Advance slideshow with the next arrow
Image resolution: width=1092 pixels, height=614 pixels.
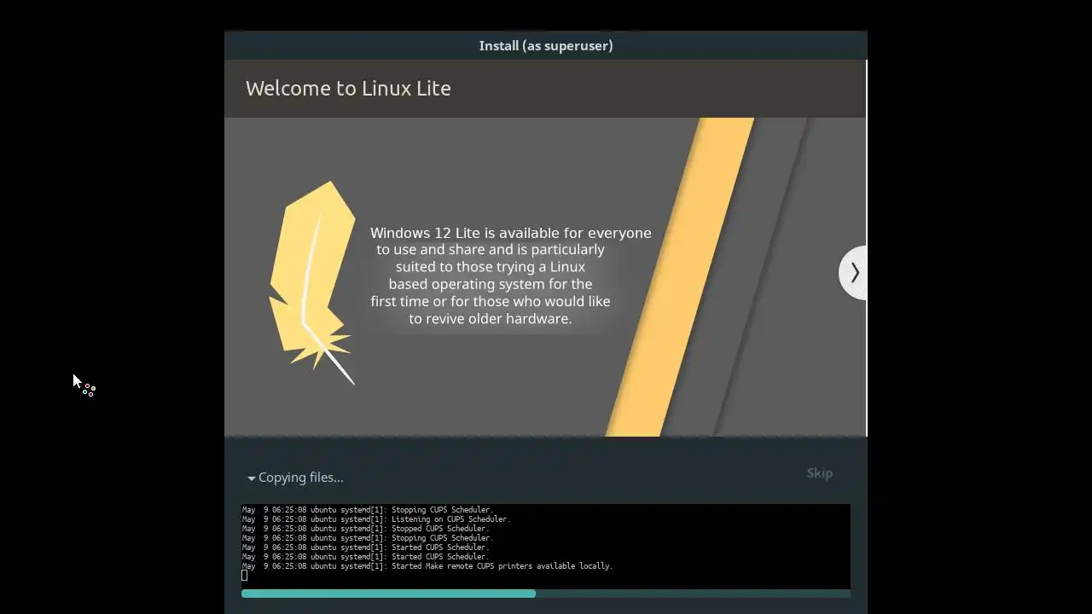tap(854, 273)
